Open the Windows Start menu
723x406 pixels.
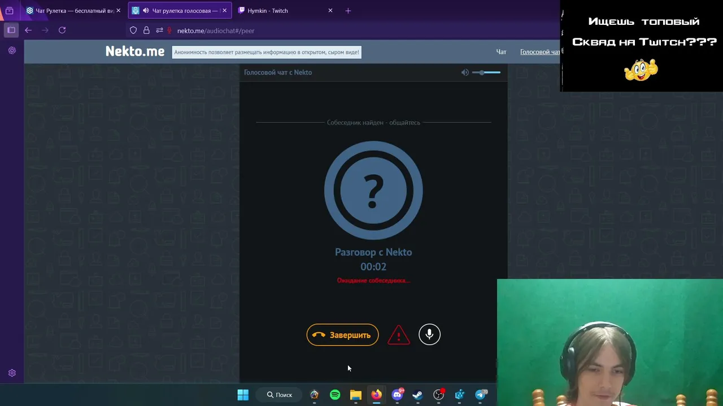(243, 395)
